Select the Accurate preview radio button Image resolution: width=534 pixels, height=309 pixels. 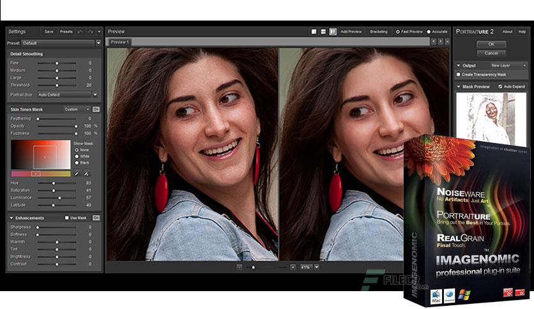[429, 31]
